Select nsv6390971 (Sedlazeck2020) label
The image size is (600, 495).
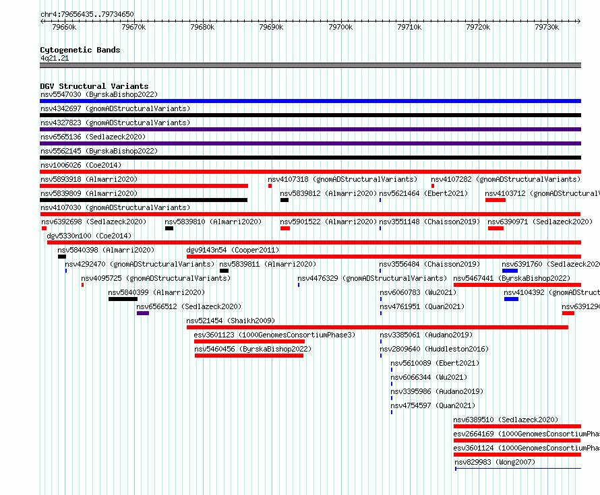pos(540,222)
